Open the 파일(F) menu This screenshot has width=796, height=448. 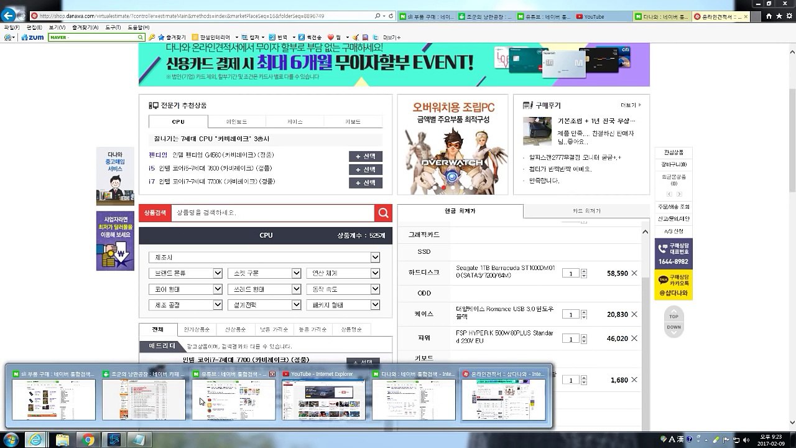[x=11, y=27]
